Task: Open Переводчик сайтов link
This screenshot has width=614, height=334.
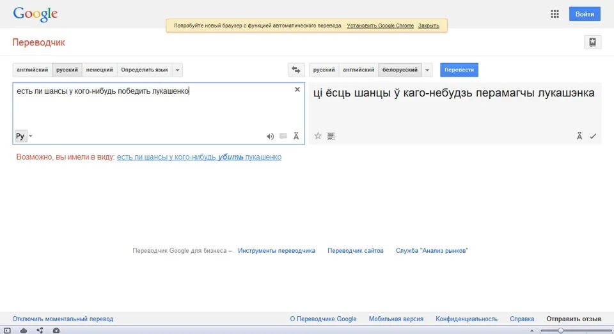Action: 355,251
